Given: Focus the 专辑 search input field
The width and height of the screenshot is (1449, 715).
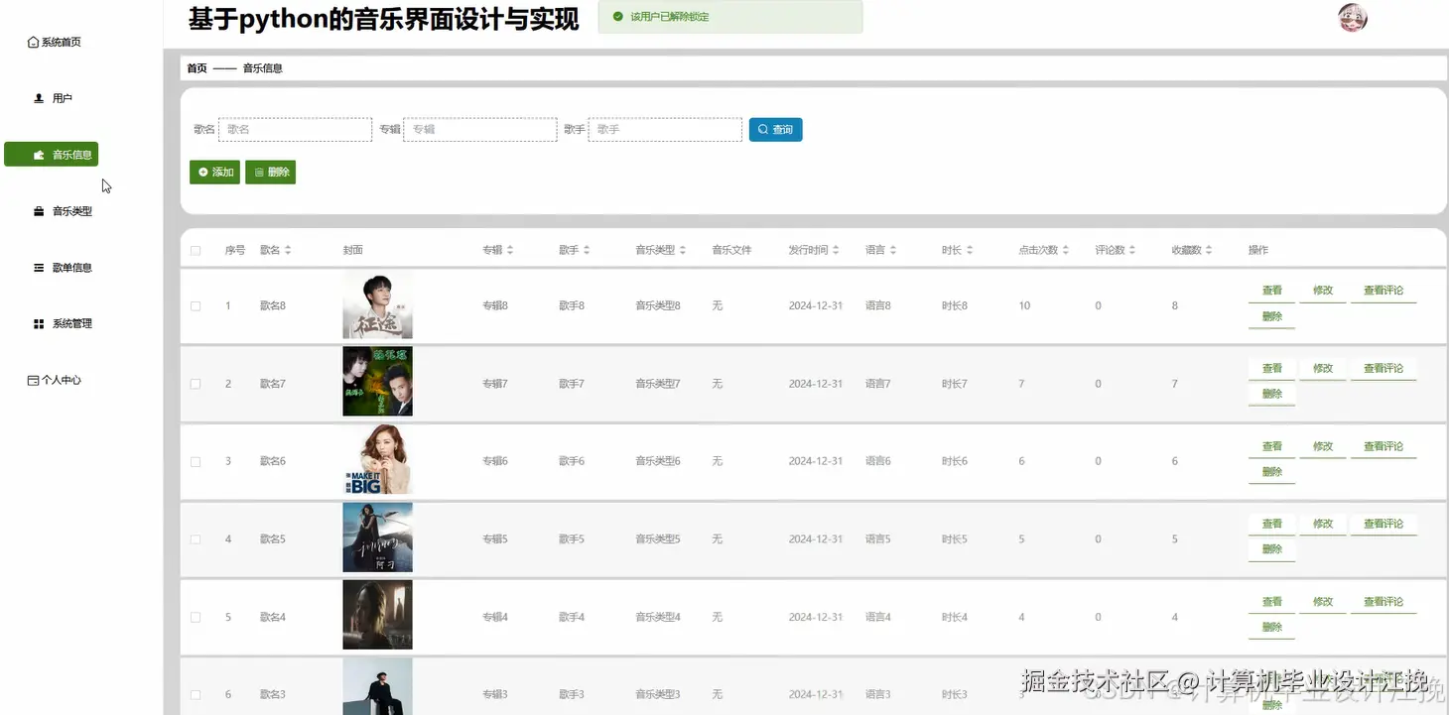Looking at the screenshot, I should click(x=480, y=130).
